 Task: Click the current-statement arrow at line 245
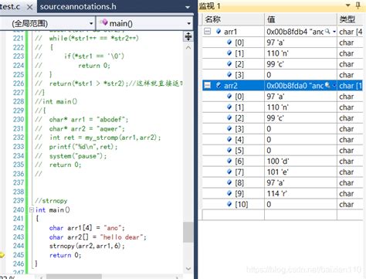pos(2,255)
